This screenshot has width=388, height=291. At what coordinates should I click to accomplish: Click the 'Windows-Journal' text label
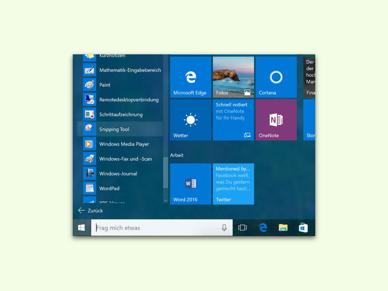[118, 174]
